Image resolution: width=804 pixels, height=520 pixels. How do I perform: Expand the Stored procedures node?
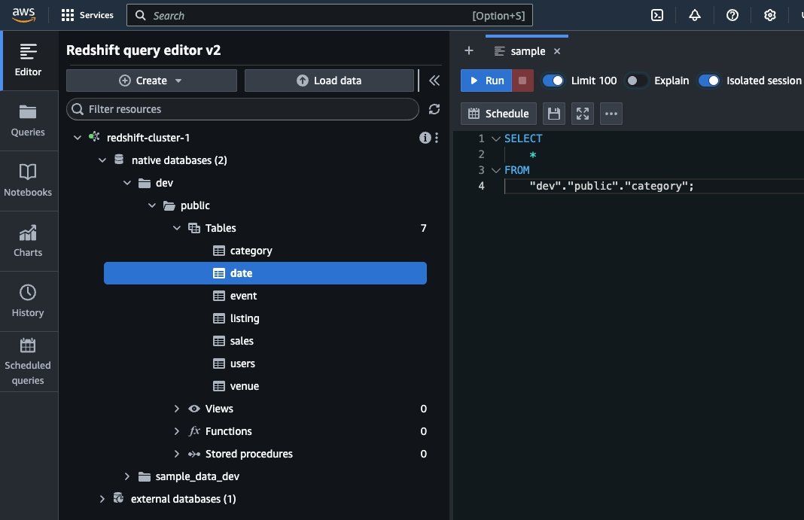(176, 453)
